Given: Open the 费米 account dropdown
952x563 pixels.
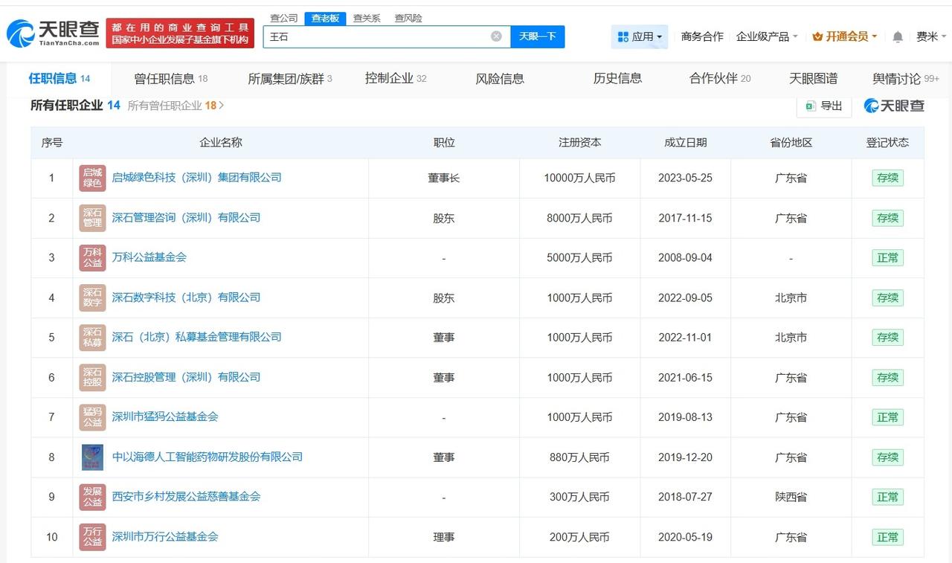Looking at the screenshot, I should 930,35.
